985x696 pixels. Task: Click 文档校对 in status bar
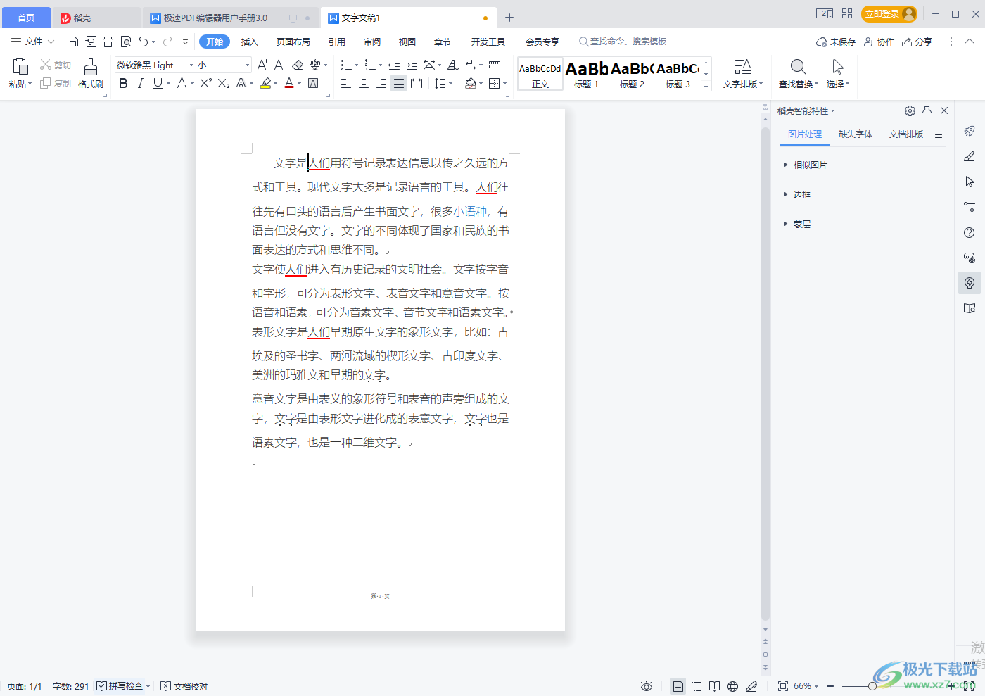click(184, 686)
